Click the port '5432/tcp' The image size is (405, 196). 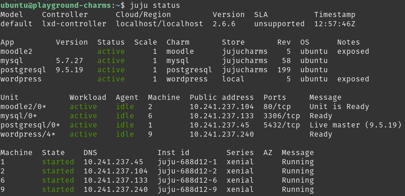tap(282, 125)
